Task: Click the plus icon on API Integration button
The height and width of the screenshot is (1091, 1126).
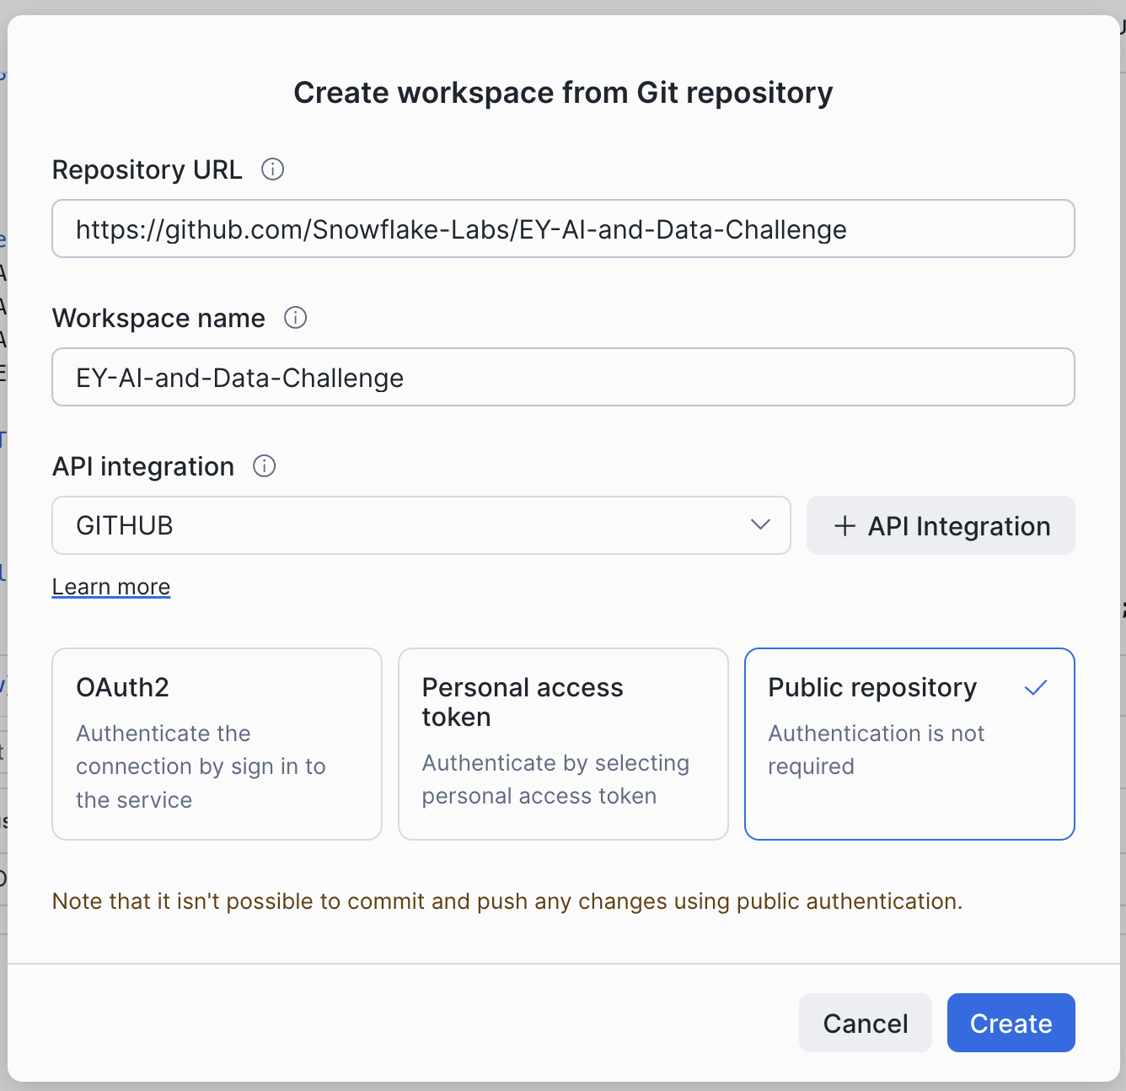Action: point(844,526)
